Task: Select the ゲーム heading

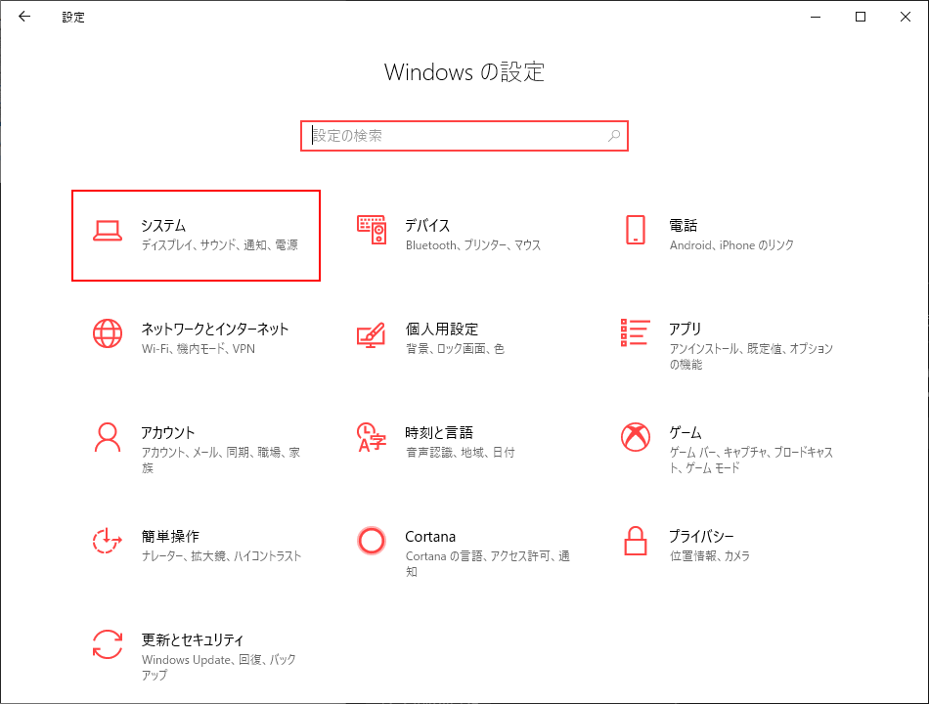Action: click(x=686, y=432)
